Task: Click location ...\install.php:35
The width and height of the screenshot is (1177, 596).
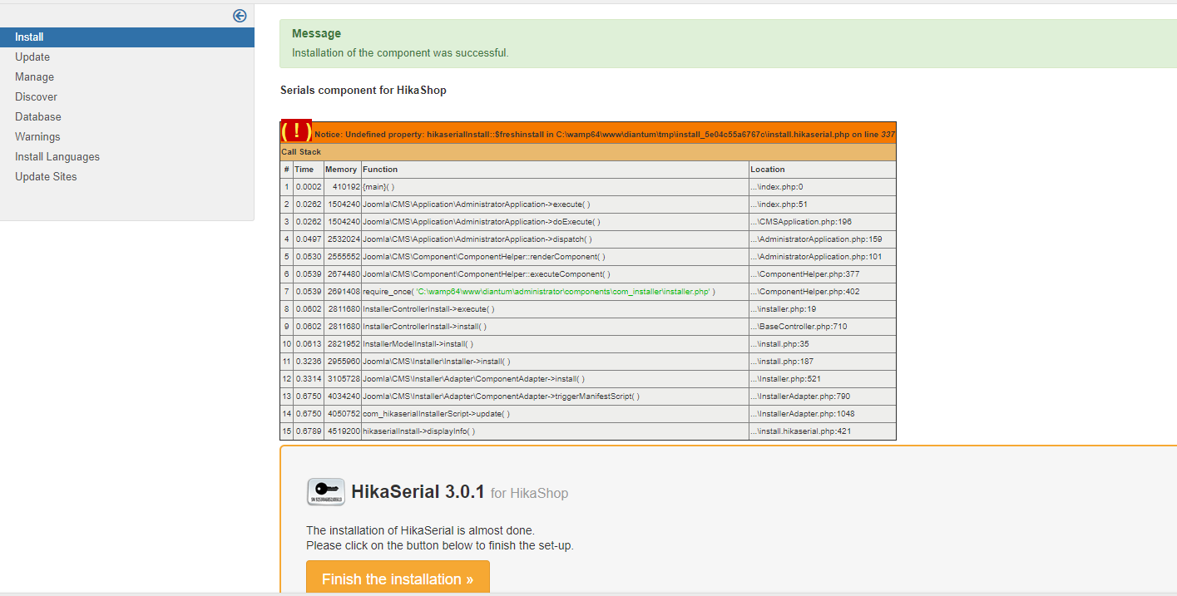Action: coord(823,344)
